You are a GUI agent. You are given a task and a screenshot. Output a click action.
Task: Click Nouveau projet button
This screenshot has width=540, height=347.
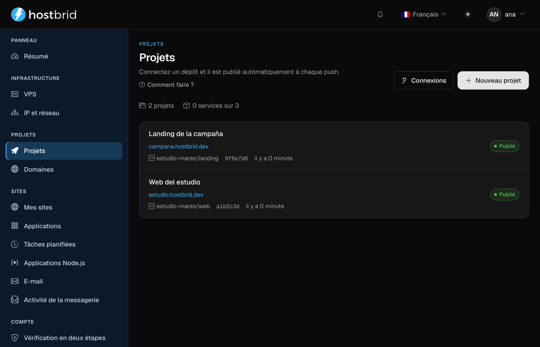[493, 80]
